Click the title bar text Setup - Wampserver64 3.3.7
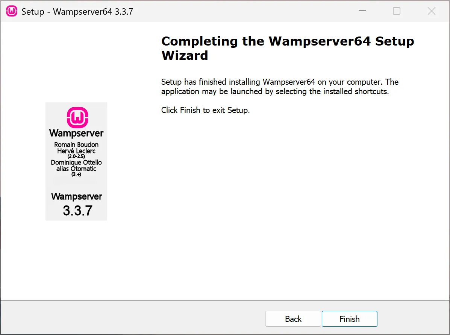This screenshot has width=450, height=335. (77, 12)
